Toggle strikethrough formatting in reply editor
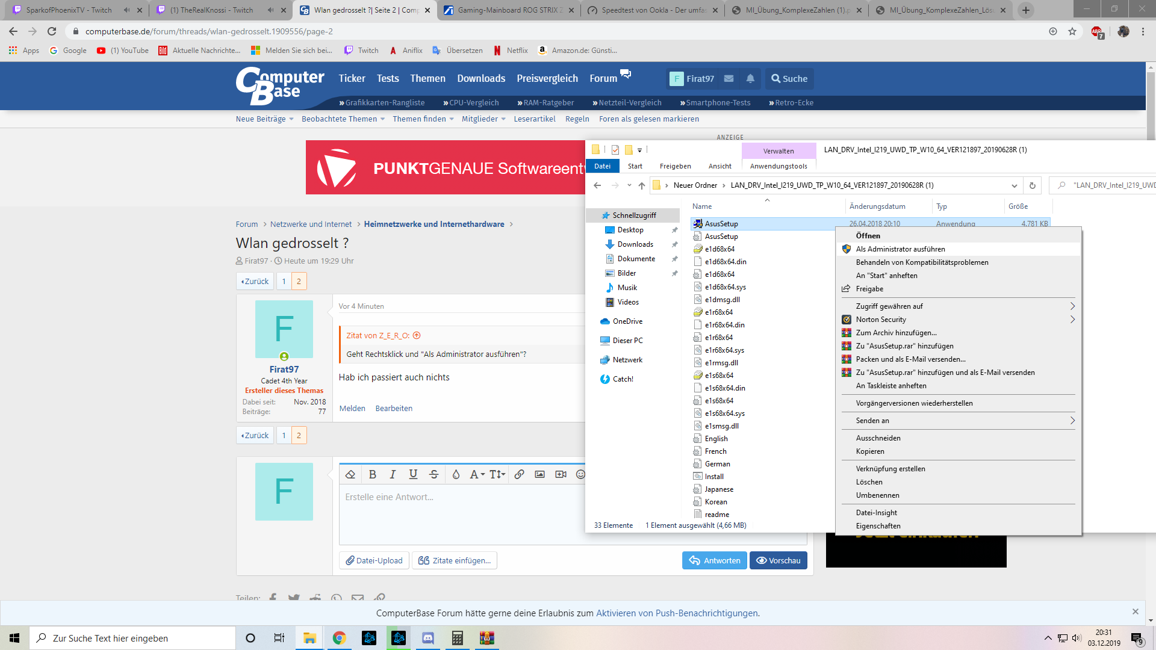1156x650 pixels. [x=433, y=474]
